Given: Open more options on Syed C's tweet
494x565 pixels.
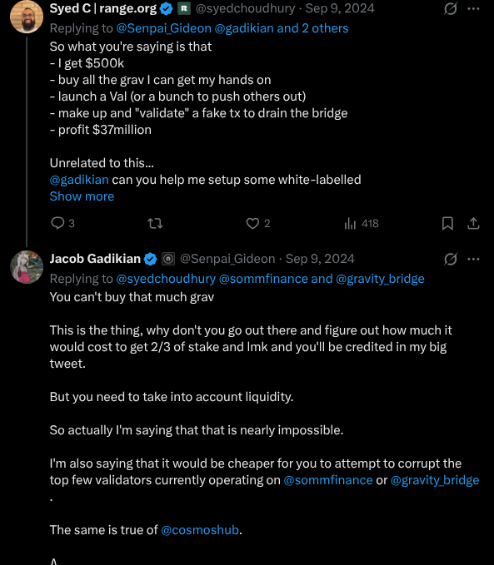Looking at the screenshot, I should click(473, 8).
